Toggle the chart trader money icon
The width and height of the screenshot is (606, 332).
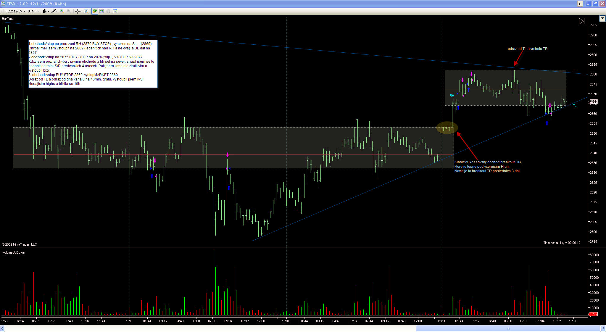95,11
